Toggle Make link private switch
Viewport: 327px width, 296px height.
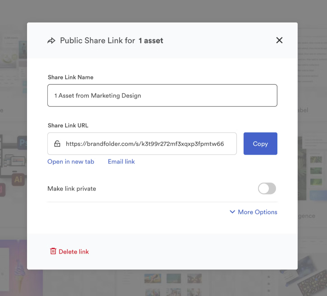point(267,189)
